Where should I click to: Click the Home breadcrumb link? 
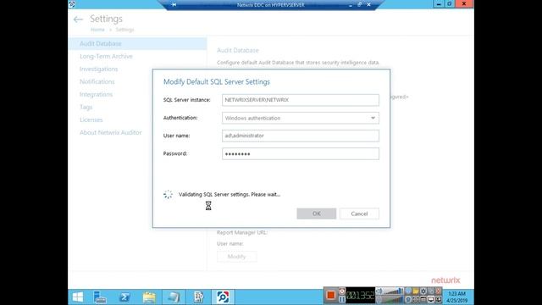click(x=97, y=30)
